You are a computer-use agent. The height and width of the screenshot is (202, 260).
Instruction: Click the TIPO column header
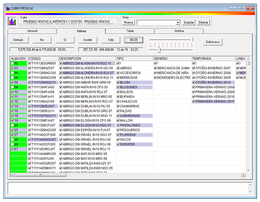click(134, 59)
